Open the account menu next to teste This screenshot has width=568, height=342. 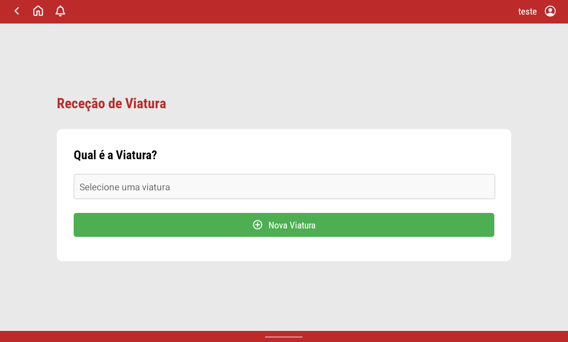[550, 11]
